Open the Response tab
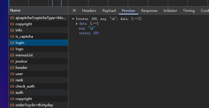Viewport: 209px width, 108px height. [x=149, y=11]
